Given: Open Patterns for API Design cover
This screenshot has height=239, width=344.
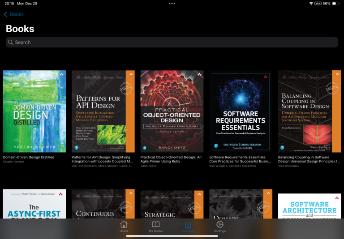Looking at the screenshot, I should point(103,111).
